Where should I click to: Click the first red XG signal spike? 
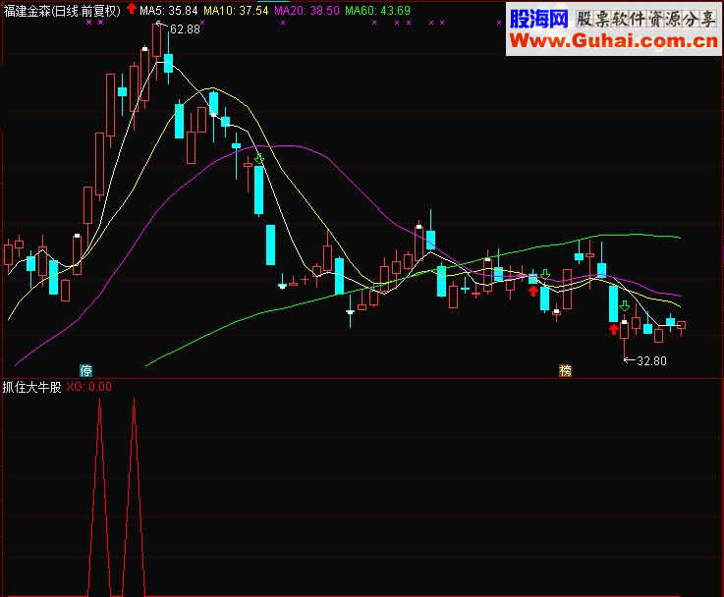click(x=99, y=496)
